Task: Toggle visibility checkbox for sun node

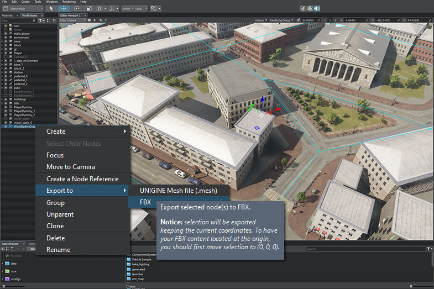Action: point(6,26)
